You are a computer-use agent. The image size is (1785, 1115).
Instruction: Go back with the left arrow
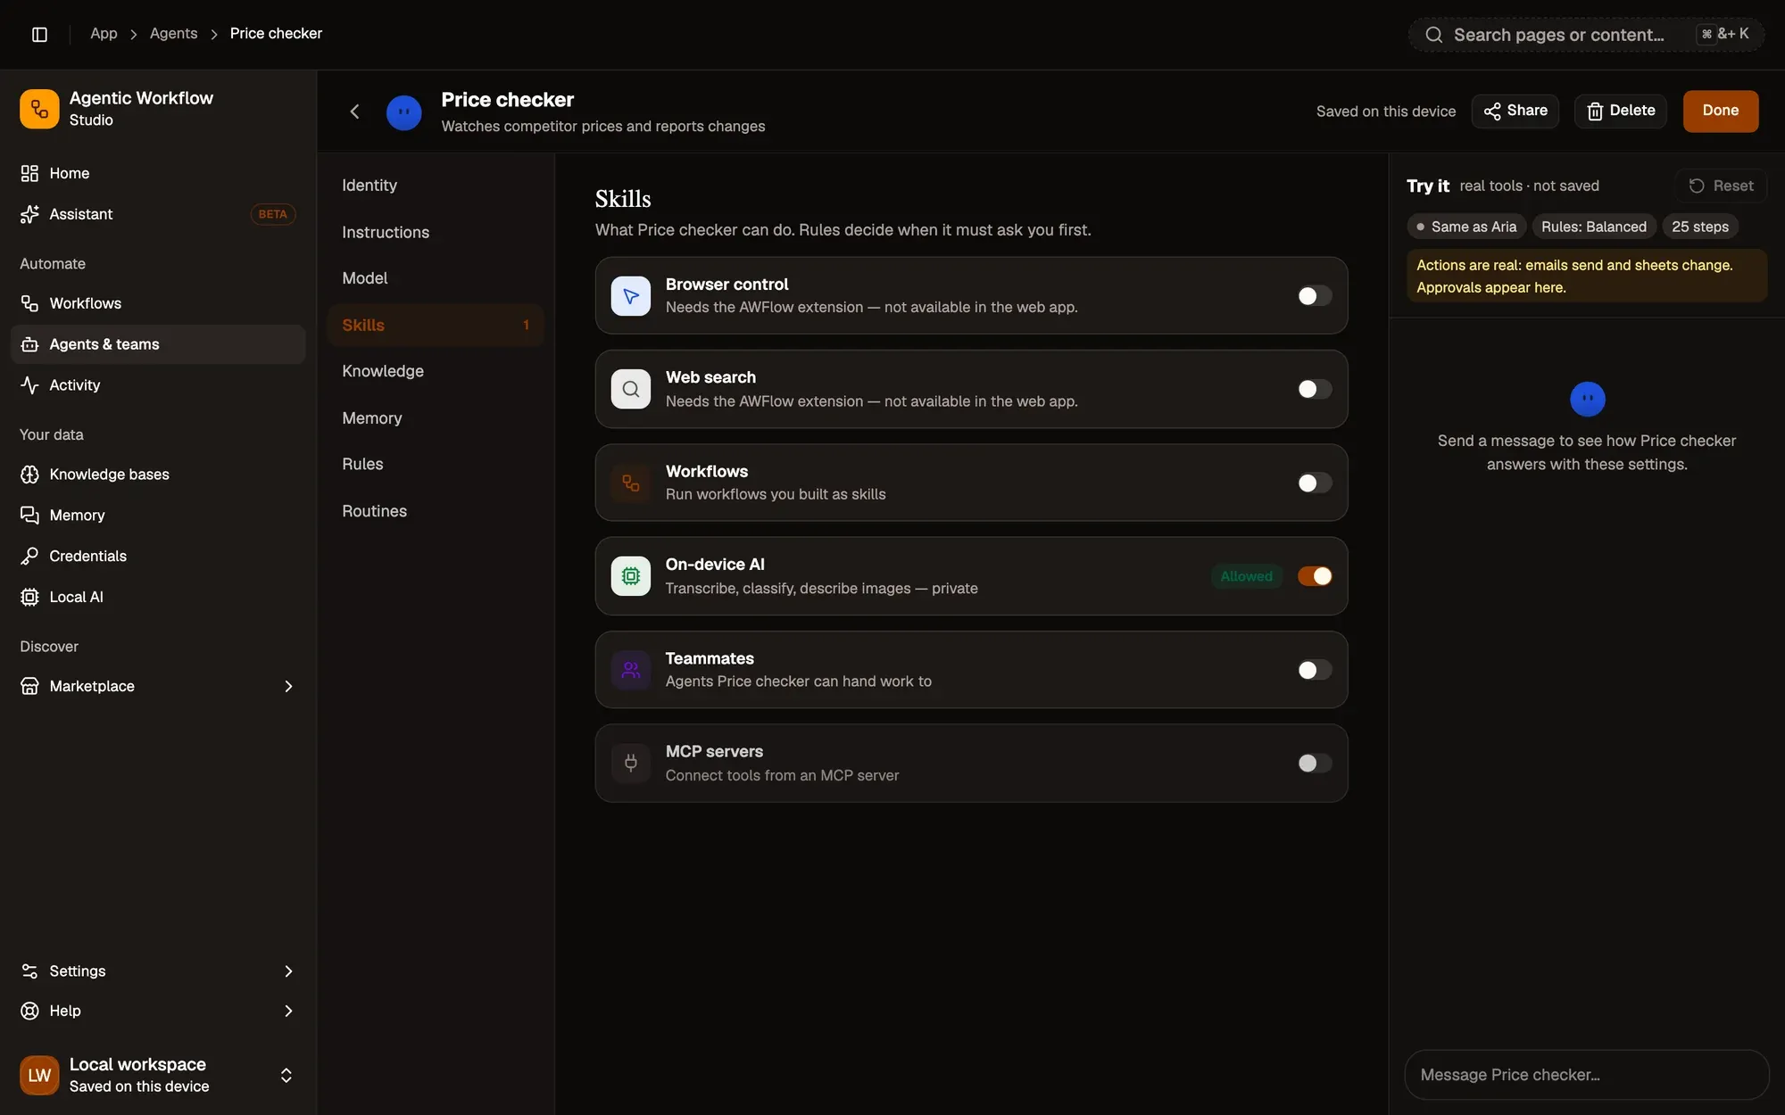(x=354, y=111)
